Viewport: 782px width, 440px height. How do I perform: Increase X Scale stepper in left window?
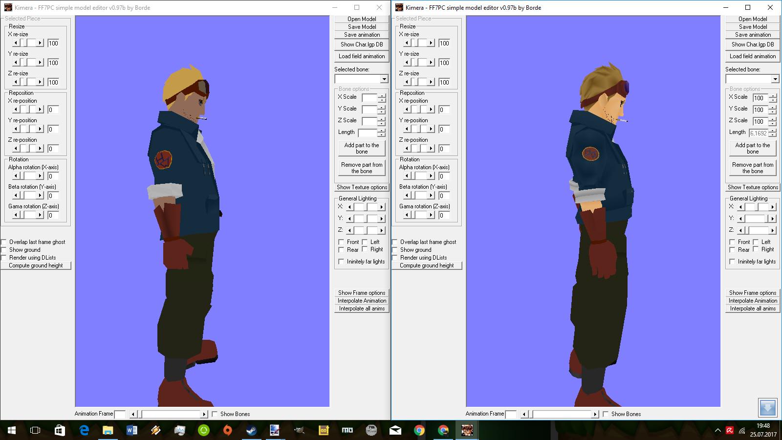[x=382, y=95]
